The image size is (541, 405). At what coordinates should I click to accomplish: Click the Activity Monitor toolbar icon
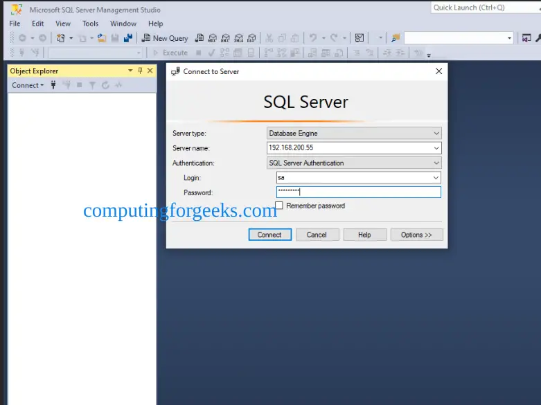pos(360,38)
